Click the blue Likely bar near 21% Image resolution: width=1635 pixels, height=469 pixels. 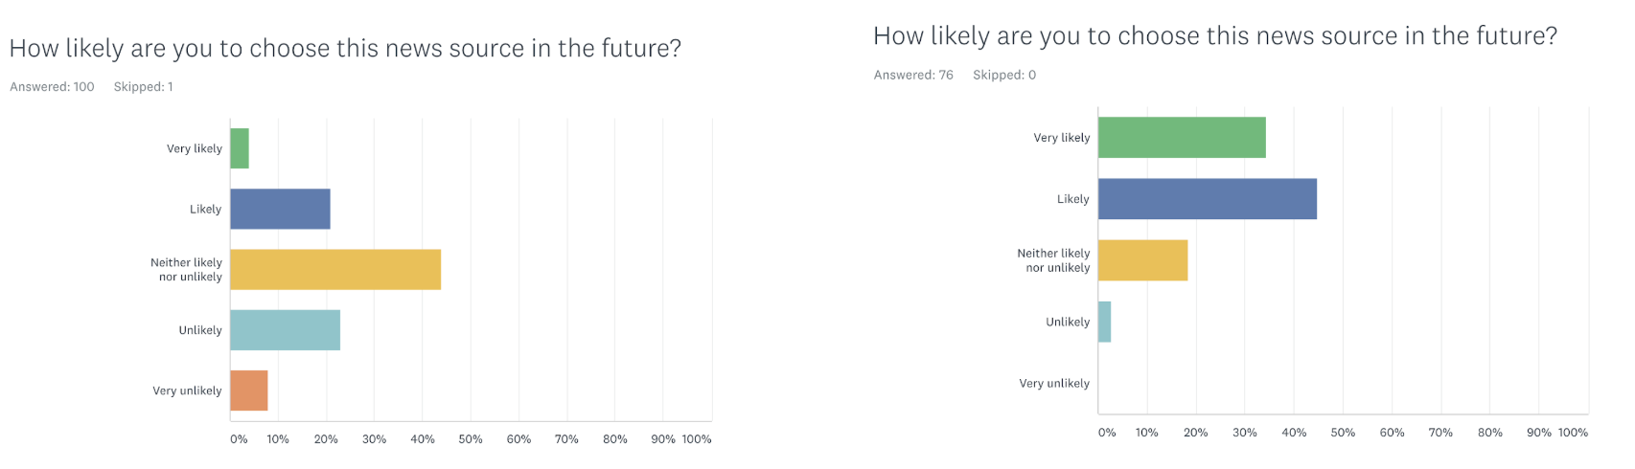(x=280, y=209)
